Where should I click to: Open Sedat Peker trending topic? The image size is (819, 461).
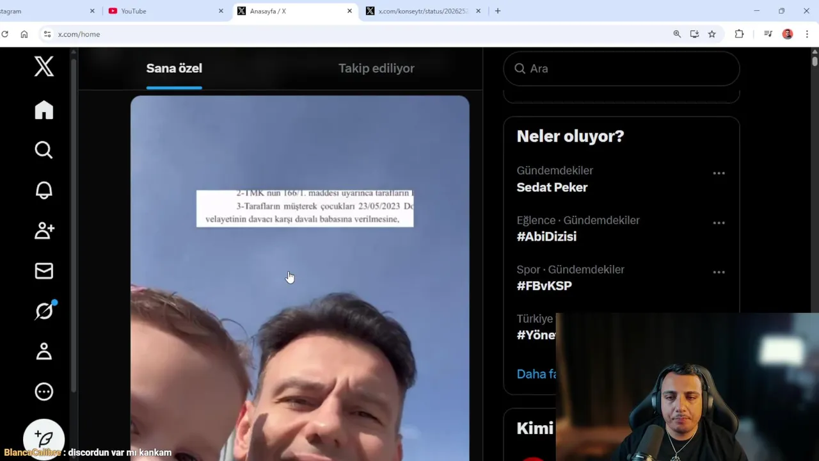point(552,187)
